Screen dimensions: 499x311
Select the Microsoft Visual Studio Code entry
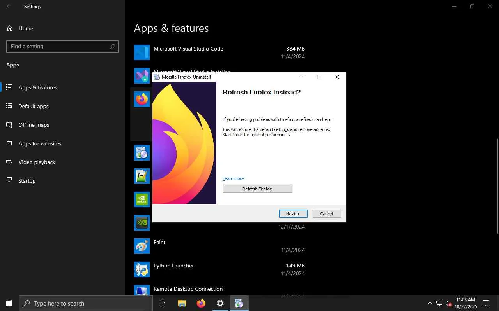219,52
